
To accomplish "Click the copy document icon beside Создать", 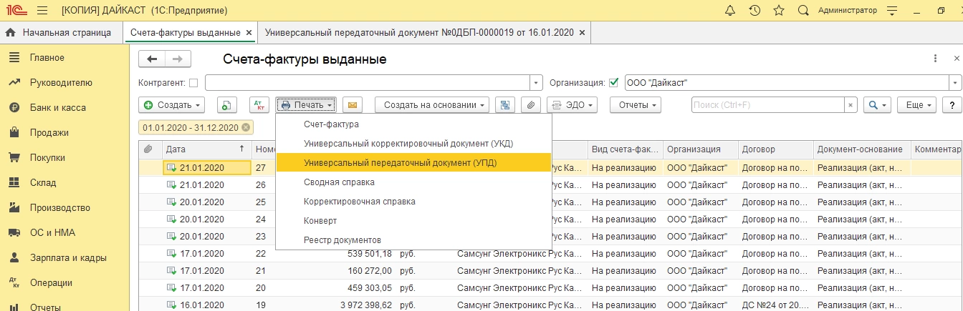I will click(226, 105).
